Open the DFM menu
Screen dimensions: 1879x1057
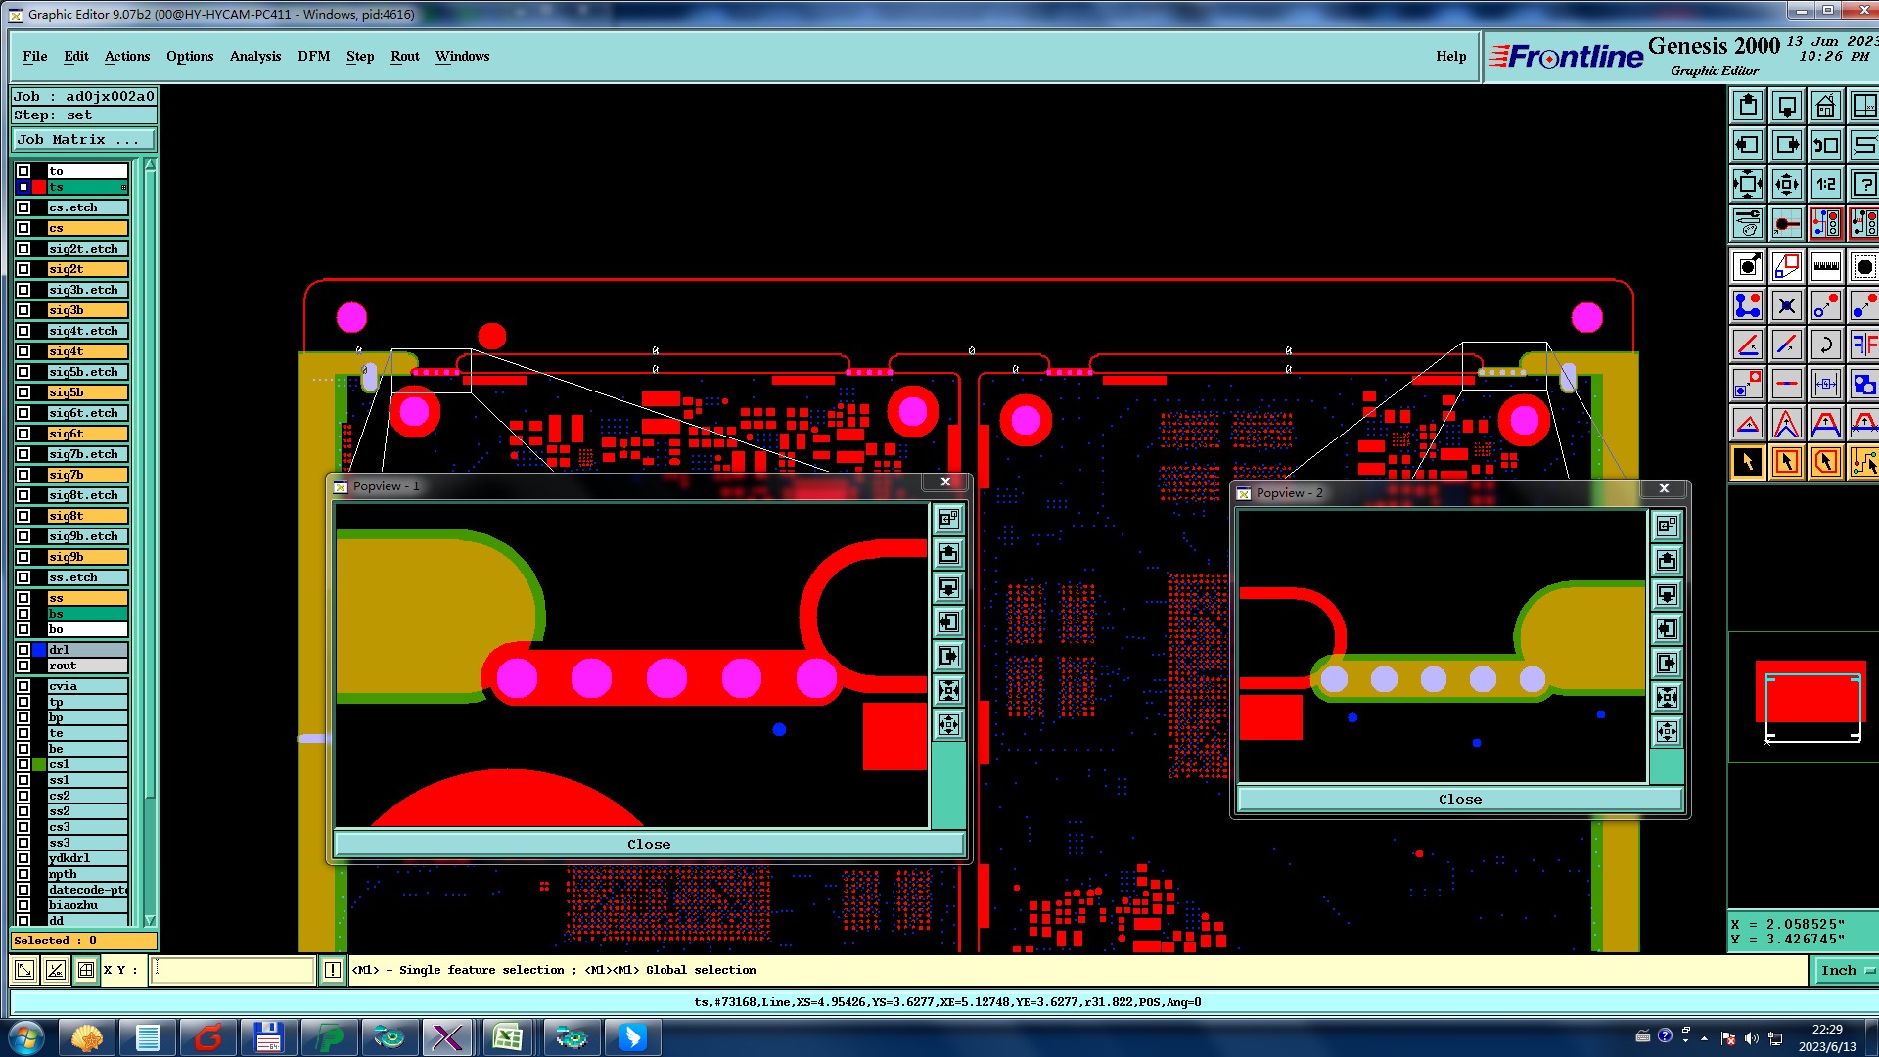click(x=313, y=56)
